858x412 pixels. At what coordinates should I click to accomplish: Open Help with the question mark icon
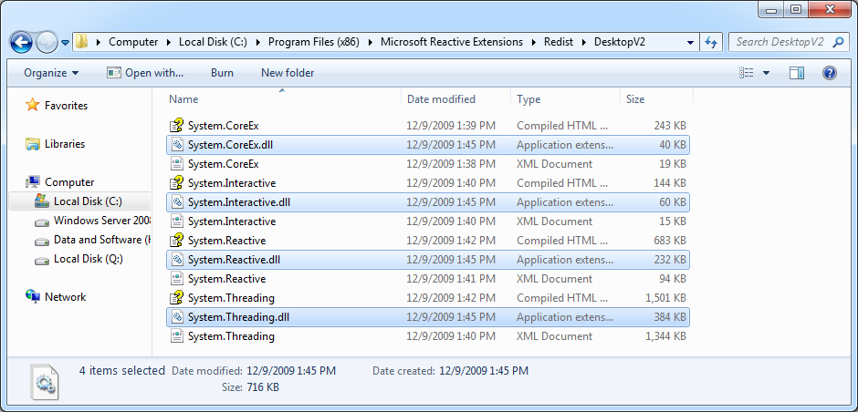(830, 73)
